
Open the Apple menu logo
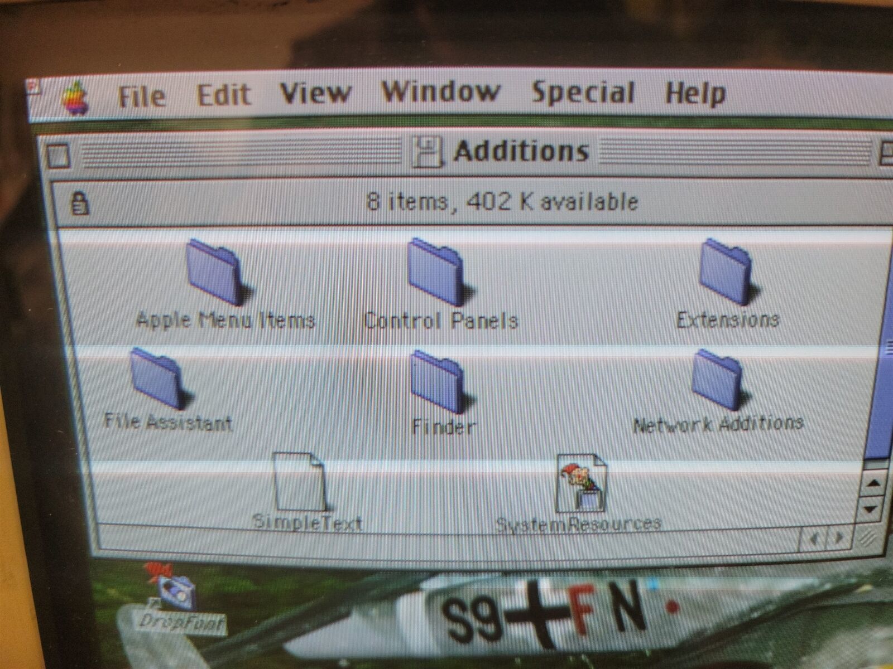[76, 98]
